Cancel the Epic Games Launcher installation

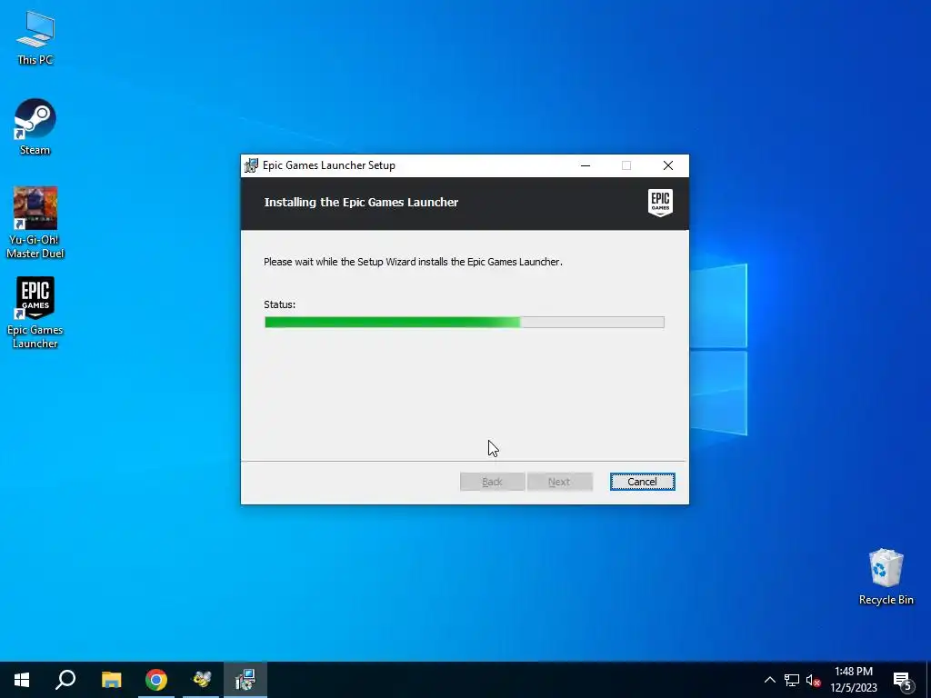(642, 482)
